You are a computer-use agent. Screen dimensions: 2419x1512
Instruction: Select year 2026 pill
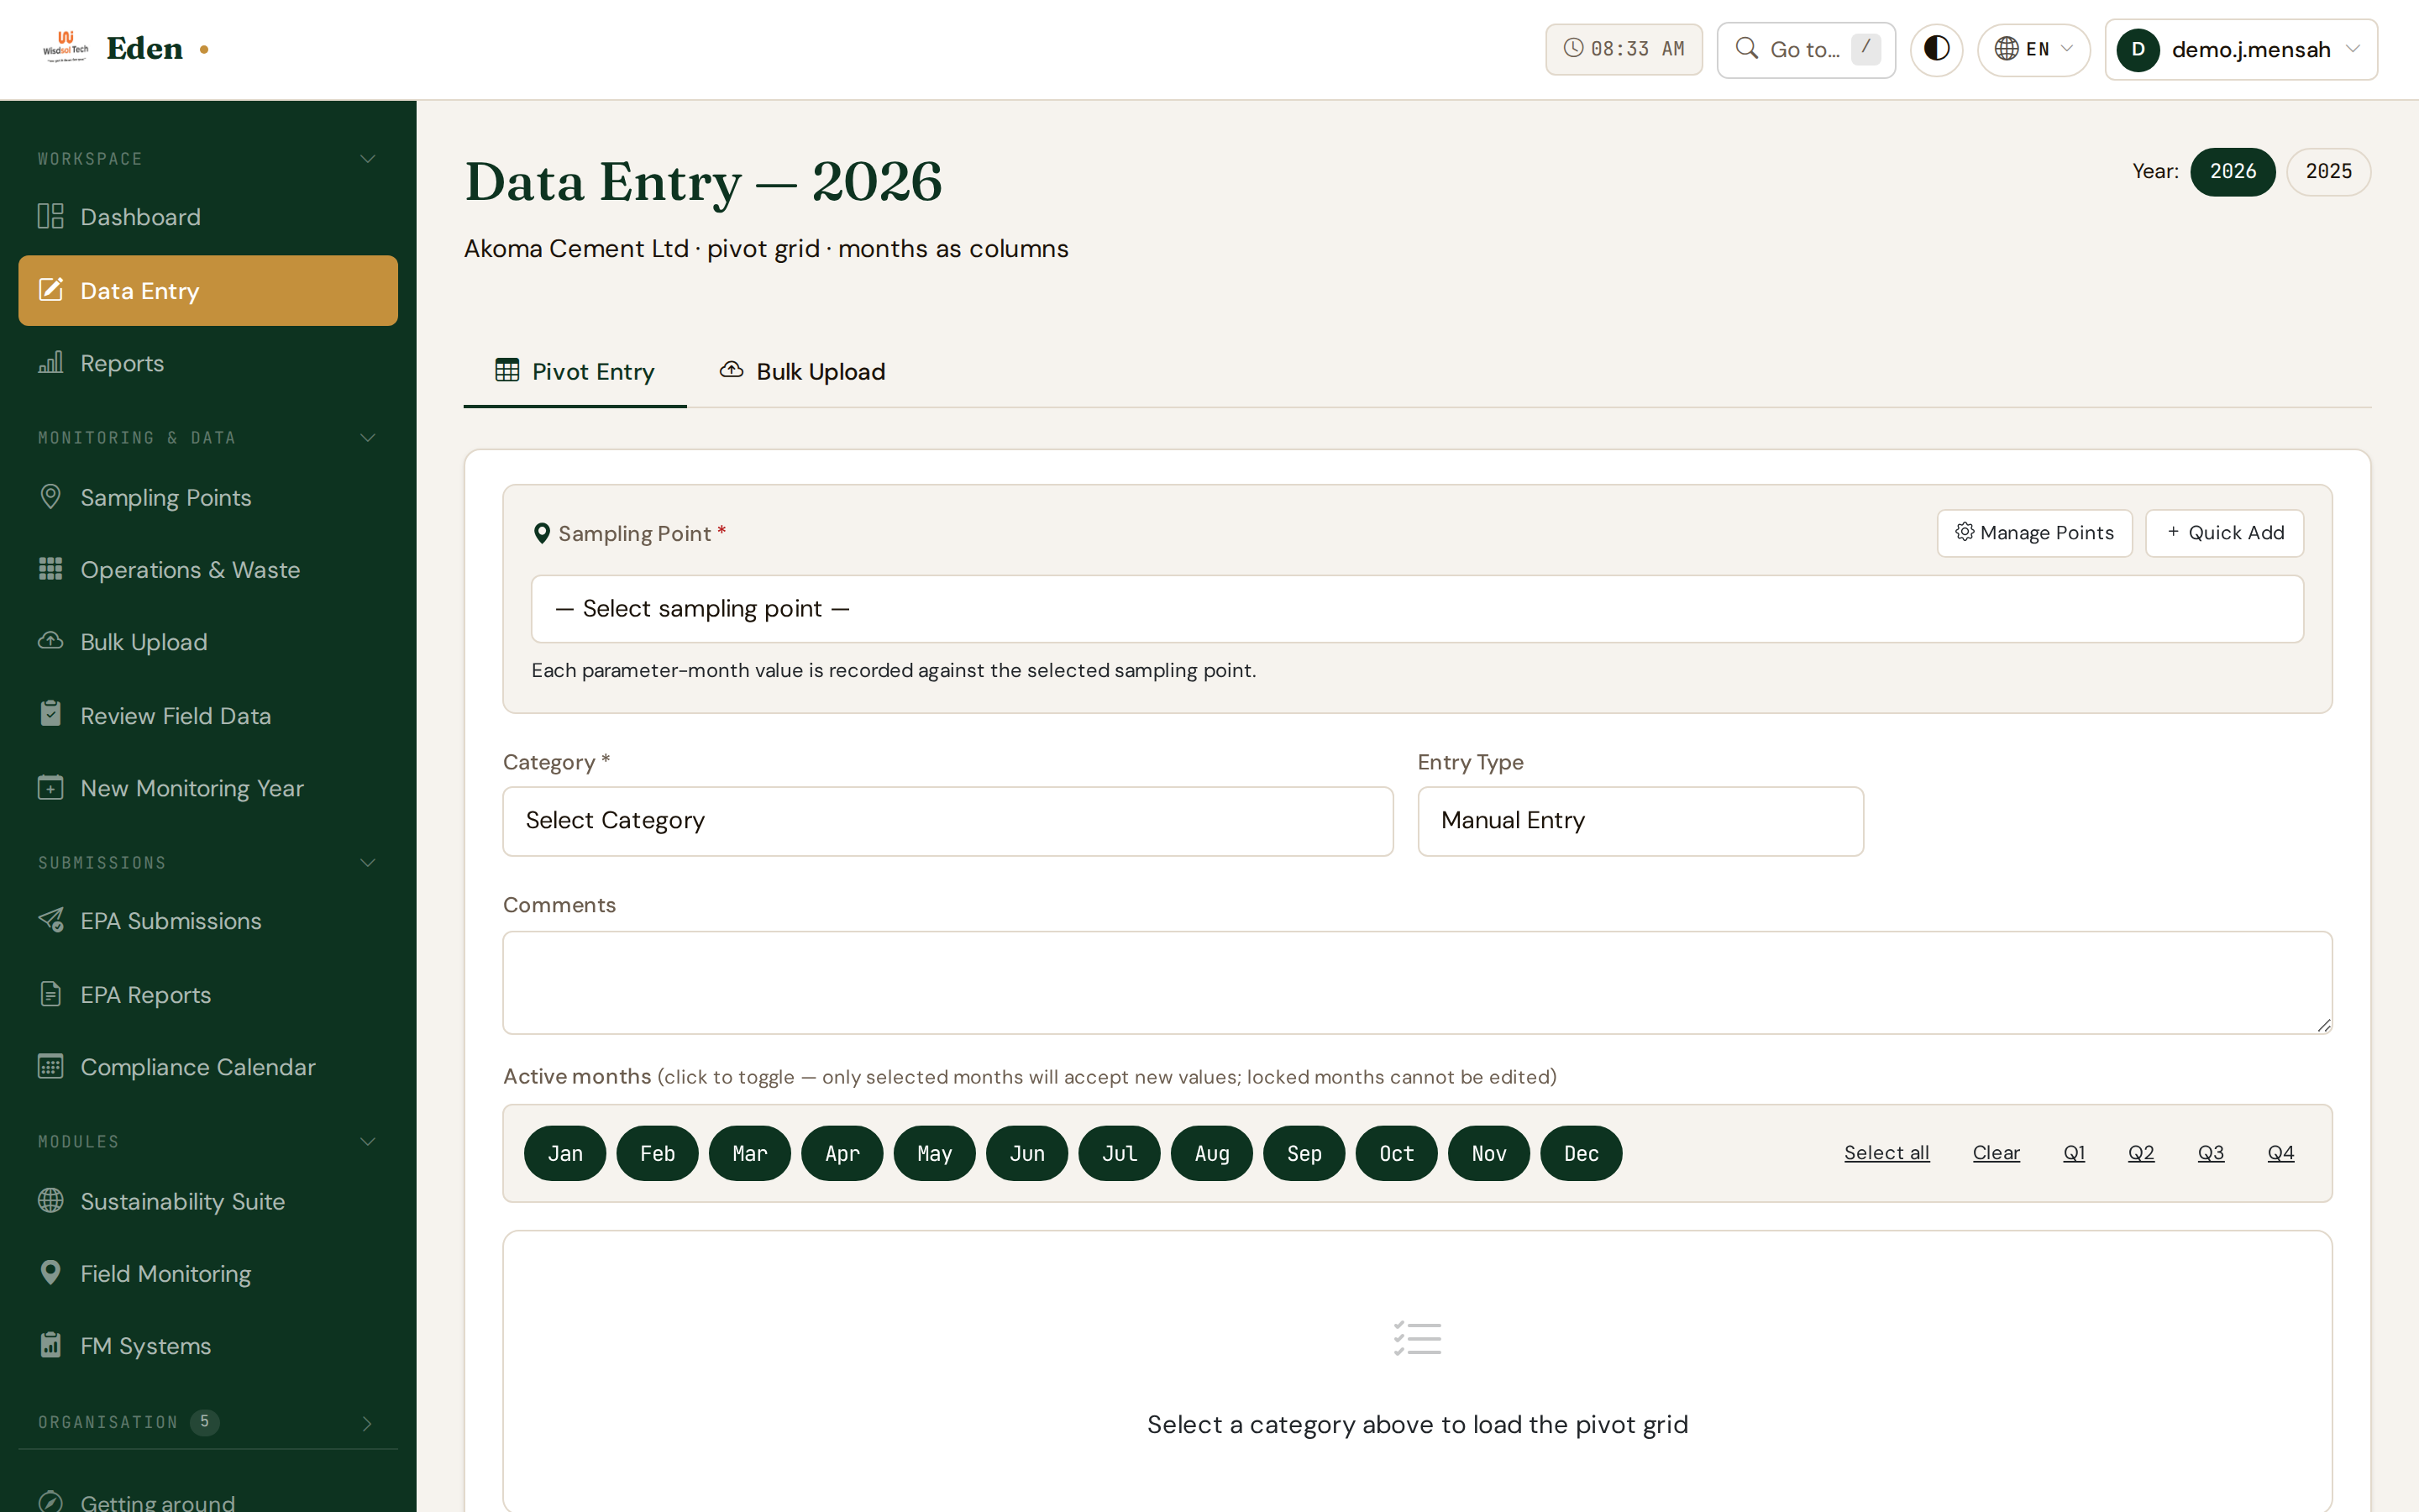2232,171
